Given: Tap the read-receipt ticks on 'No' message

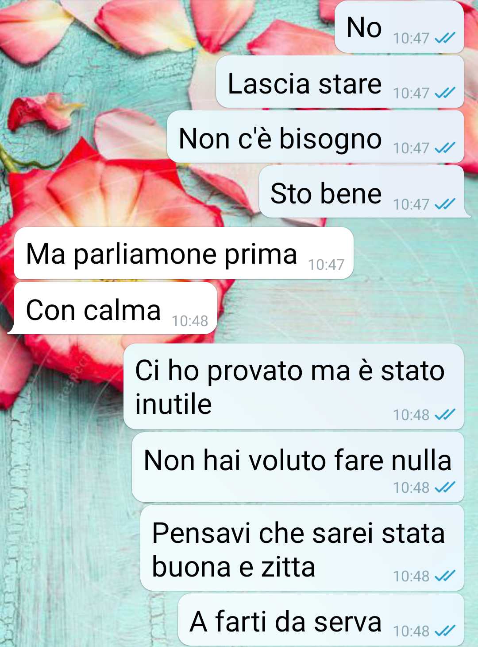Looking at the screenshot, I should click(445, 39).
